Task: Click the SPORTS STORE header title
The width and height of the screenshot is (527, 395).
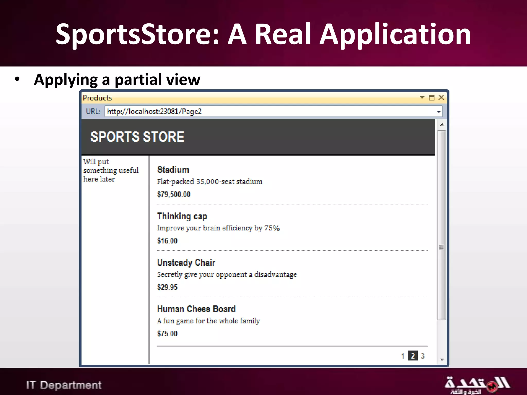Action: pyautogui.click(x=137, y=137)
